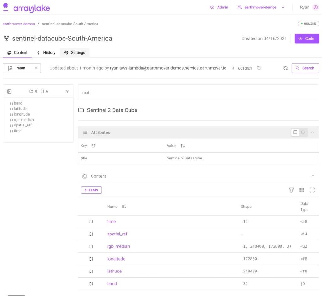Open the filter icon in Content
Viewport: 322px width, 296px height.
coord(291,190)
